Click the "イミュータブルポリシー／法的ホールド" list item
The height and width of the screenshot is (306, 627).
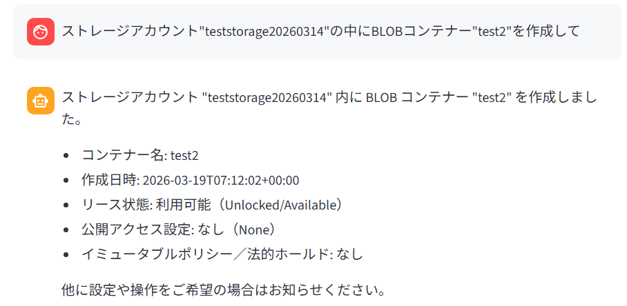[222, 254]
